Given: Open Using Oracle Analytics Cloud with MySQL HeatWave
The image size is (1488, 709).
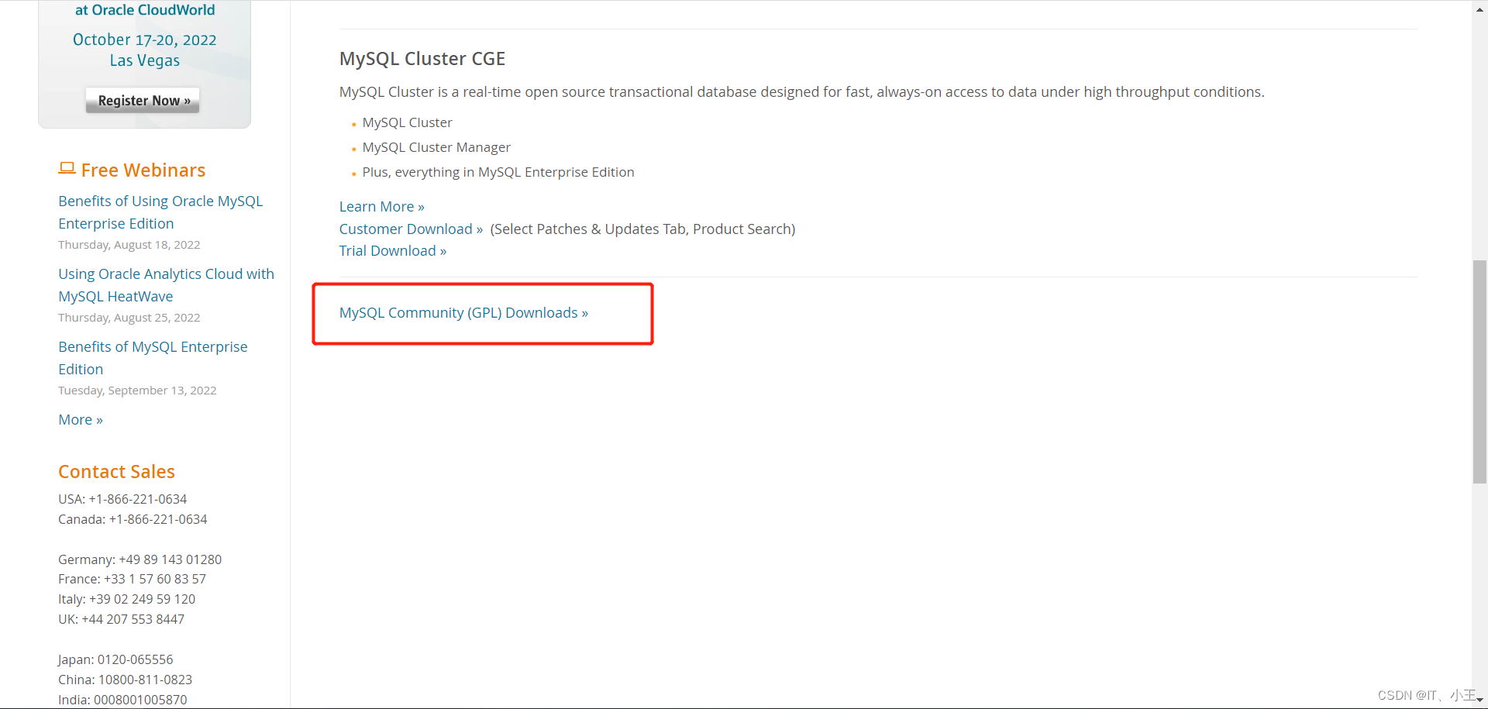Looking at the screenshot, I should tap(166, 285).
